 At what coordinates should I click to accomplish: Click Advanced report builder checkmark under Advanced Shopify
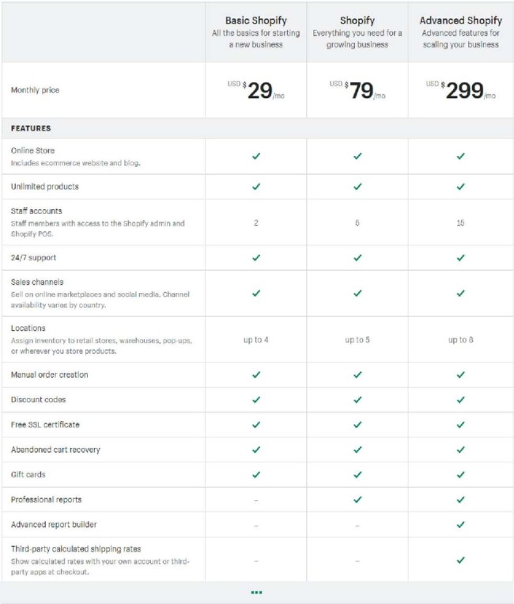[x=460, y=525]
